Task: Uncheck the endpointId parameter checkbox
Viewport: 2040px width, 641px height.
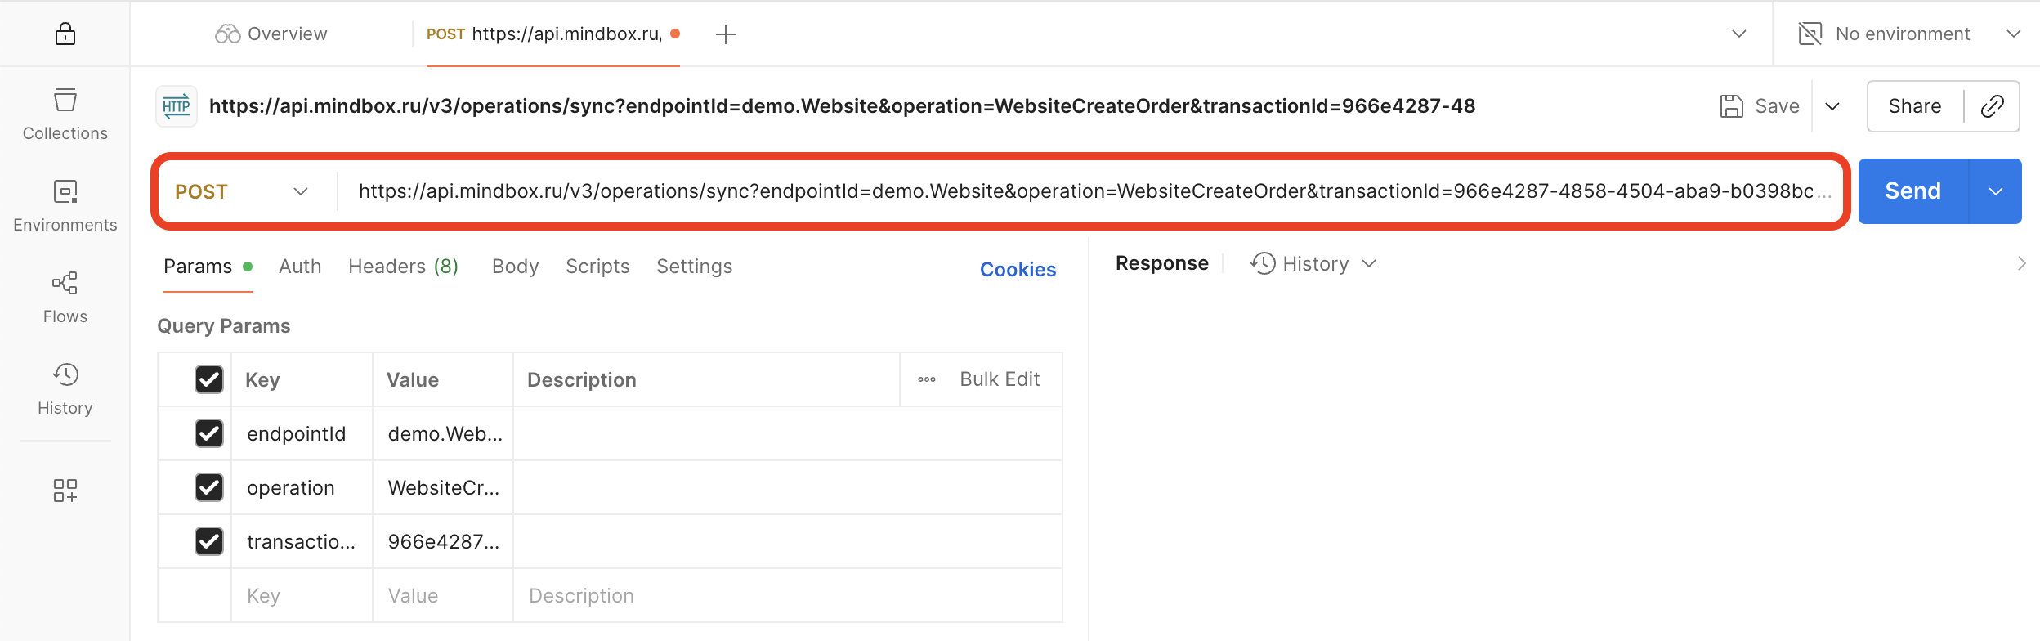Action: pos(209,433)
